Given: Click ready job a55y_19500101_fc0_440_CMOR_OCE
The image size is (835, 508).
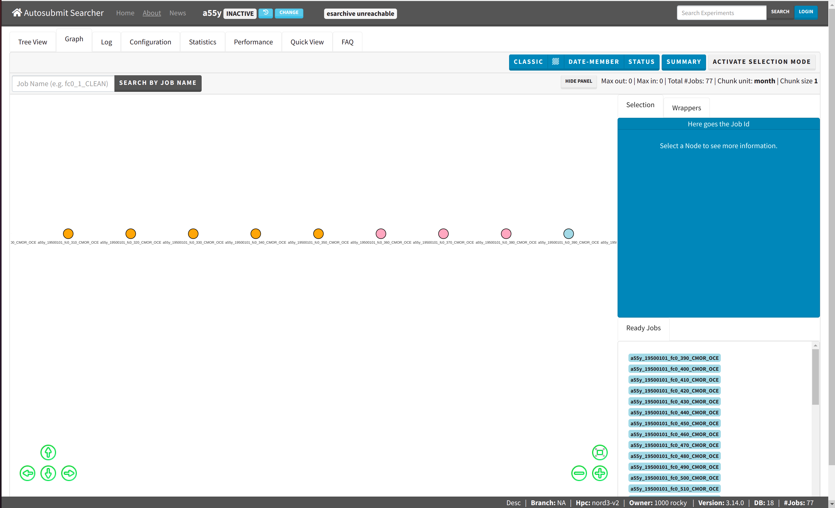Looking at the screenshot, I should coord(674,413).
